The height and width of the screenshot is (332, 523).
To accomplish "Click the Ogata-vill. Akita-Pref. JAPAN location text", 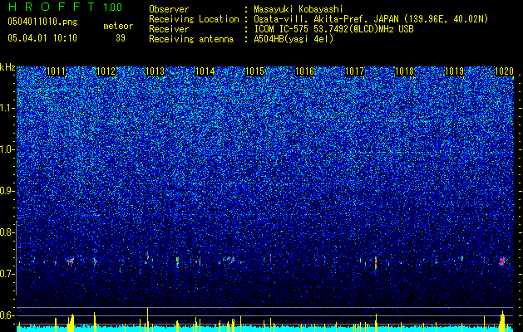I will click(x=371, y=19).
